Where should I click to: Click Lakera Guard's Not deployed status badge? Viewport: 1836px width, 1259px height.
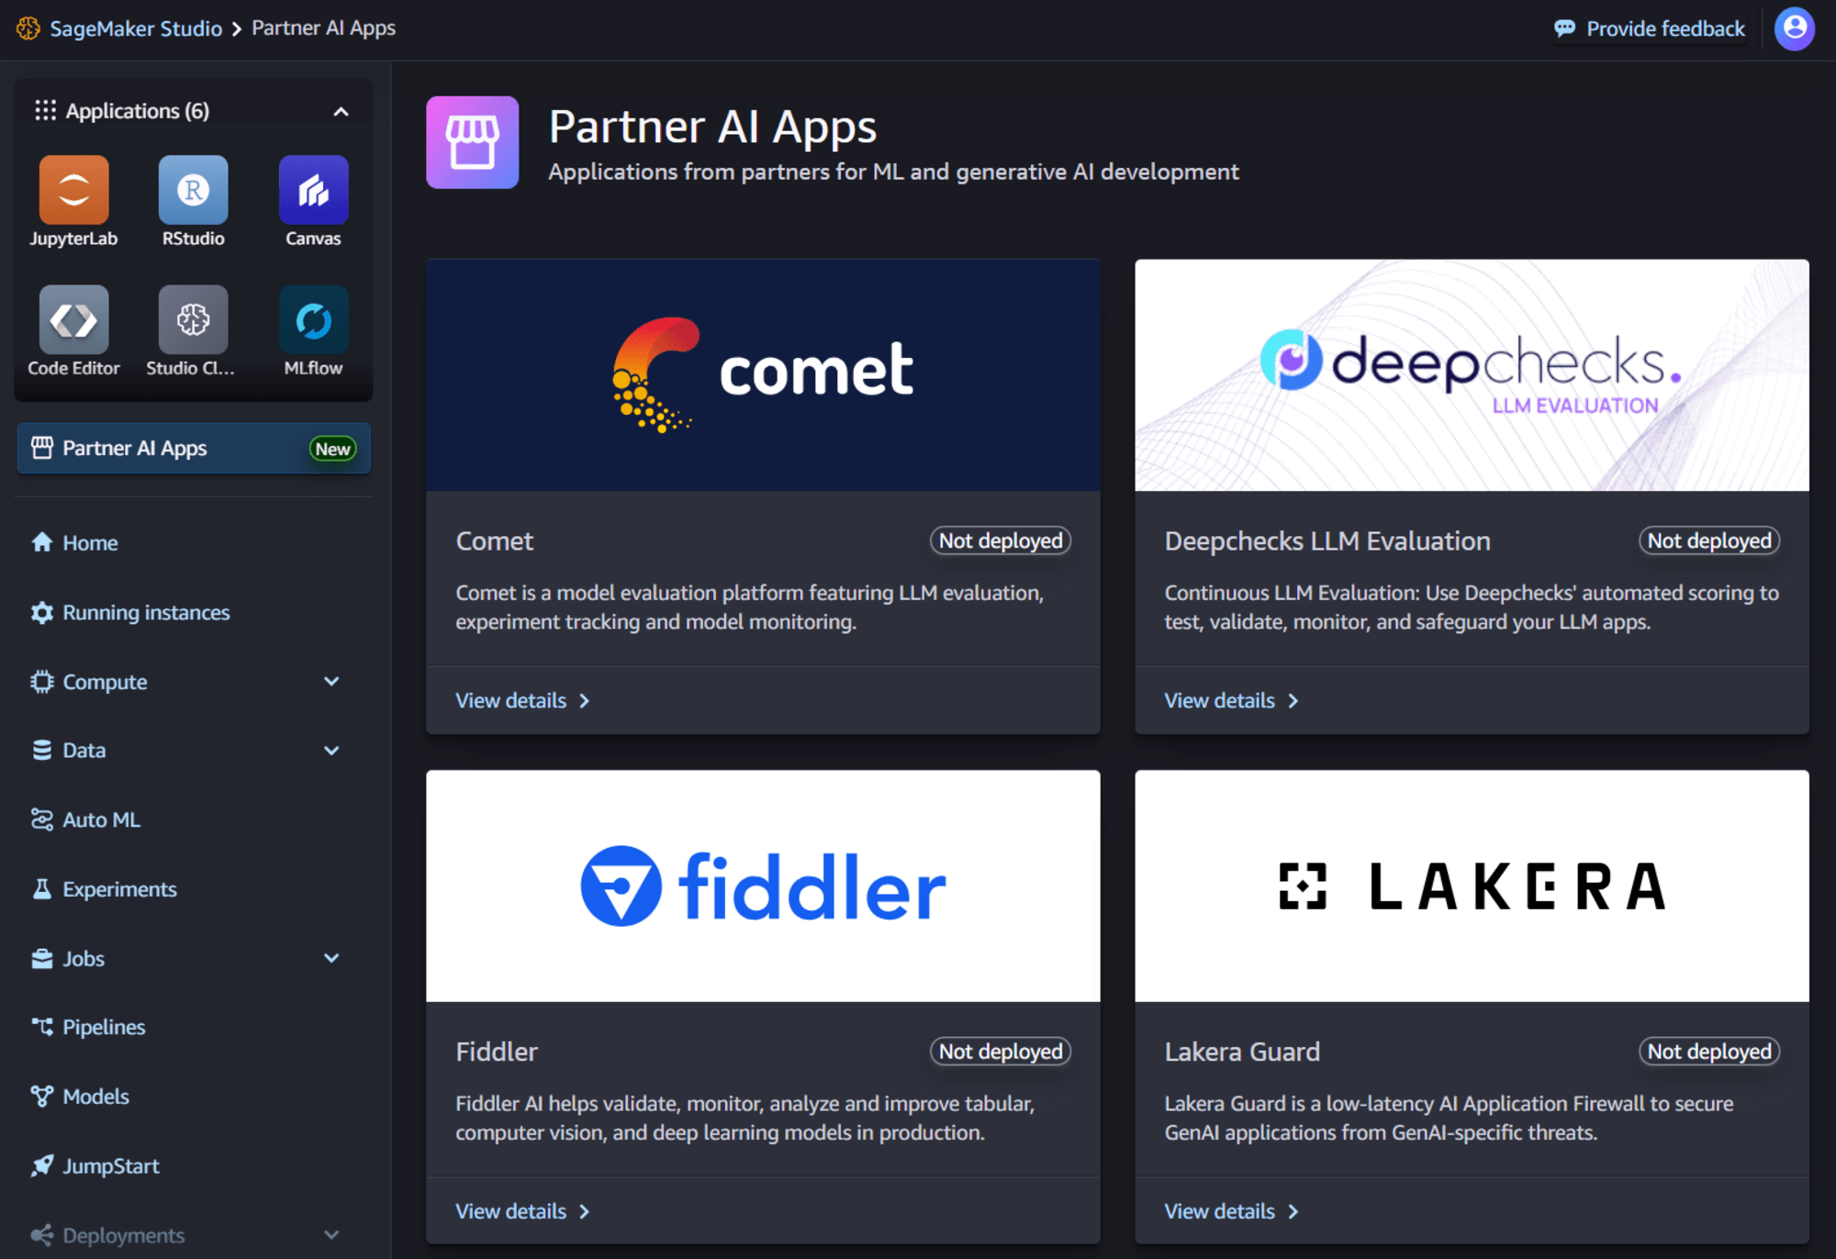tap(1709, 1052)
